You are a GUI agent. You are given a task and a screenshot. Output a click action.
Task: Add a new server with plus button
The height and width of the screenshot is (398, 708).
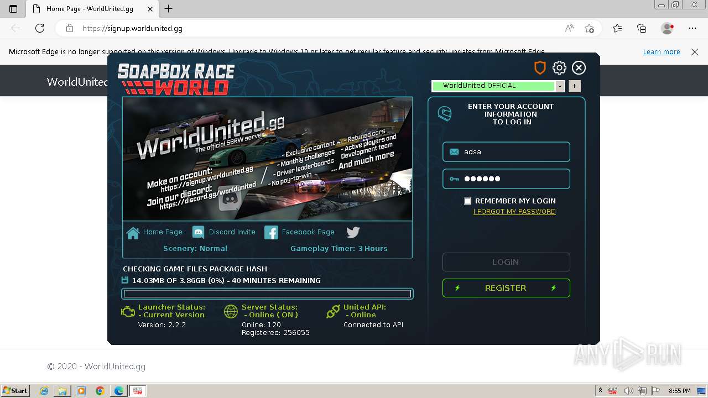click(x=574, y=86)
